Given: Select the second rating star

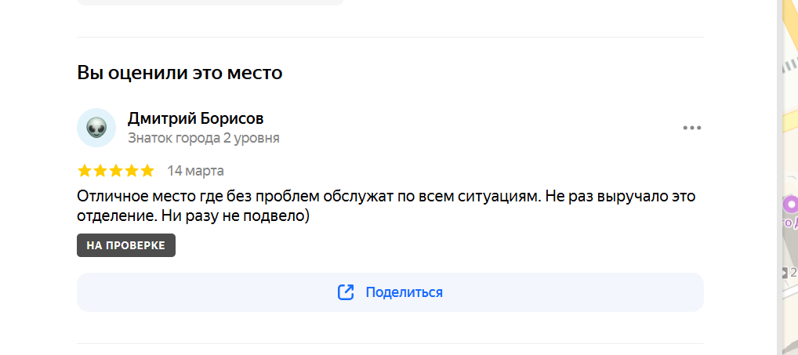Looking at the screenshot, I should pyautogui.click(x=100, y=171).
